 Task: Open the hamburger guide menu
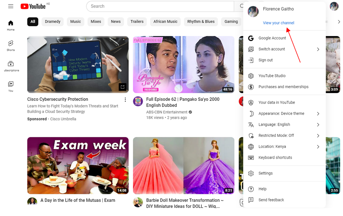(x=11, y=6)
